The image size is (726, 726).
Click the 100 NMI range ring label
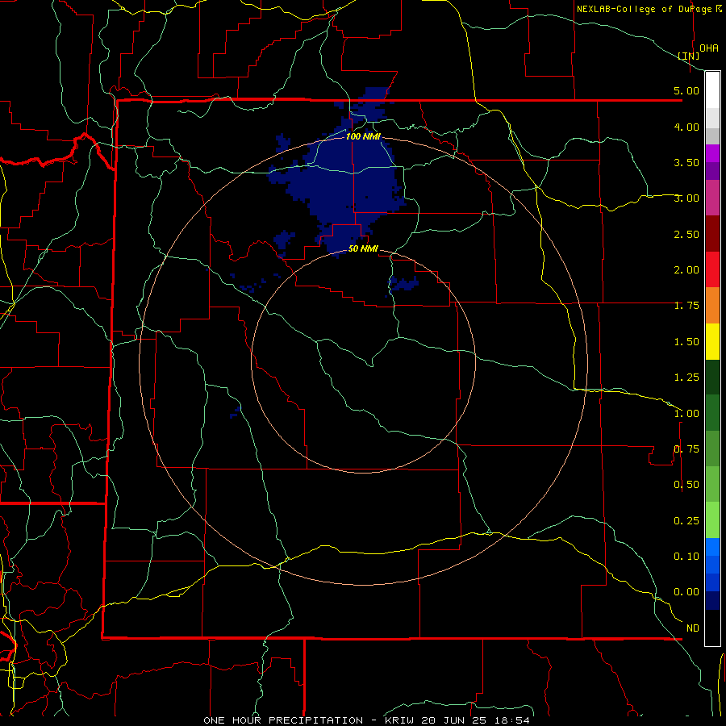point(364,136)
